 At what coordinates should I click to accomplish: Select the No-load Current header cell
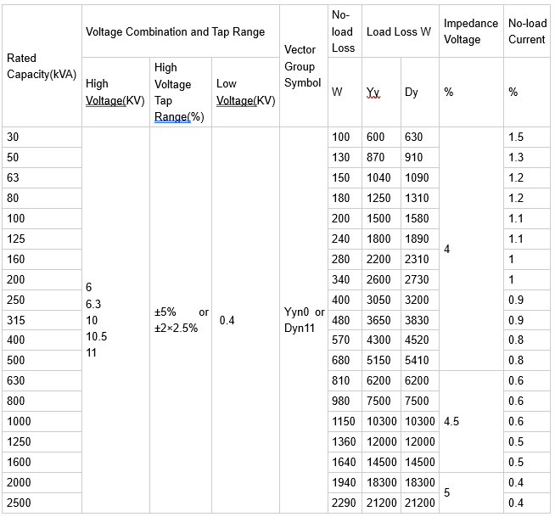(527, 31)
